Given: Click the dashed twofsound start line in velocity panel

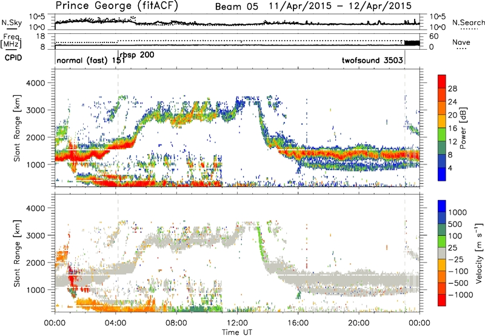Looking at the screenshot, I should (x=405, y=253).
